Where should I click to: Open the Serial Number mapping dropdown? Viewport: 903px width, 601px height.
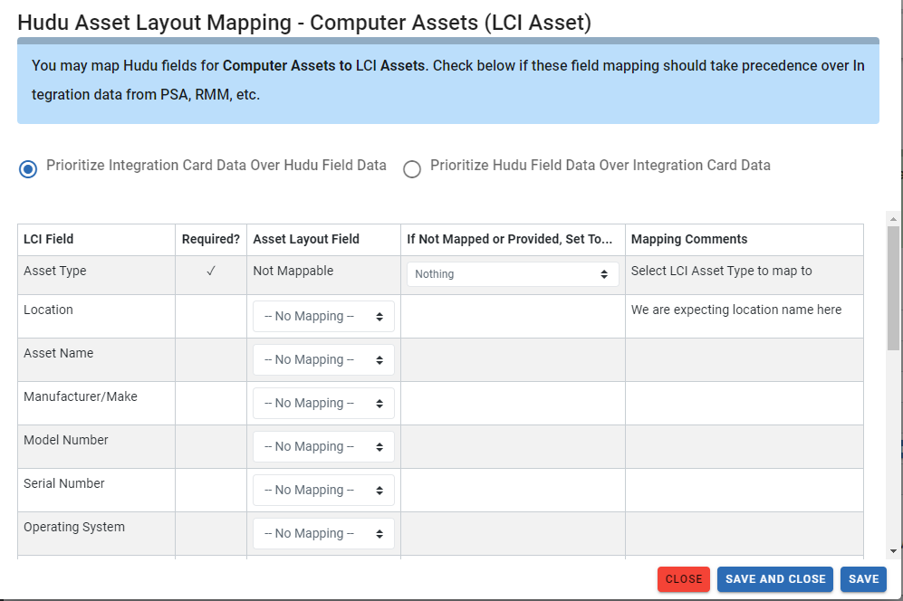pyautogui.click(x=322, y=490)
